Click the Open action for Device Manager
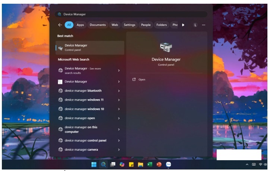 (142, 80)
